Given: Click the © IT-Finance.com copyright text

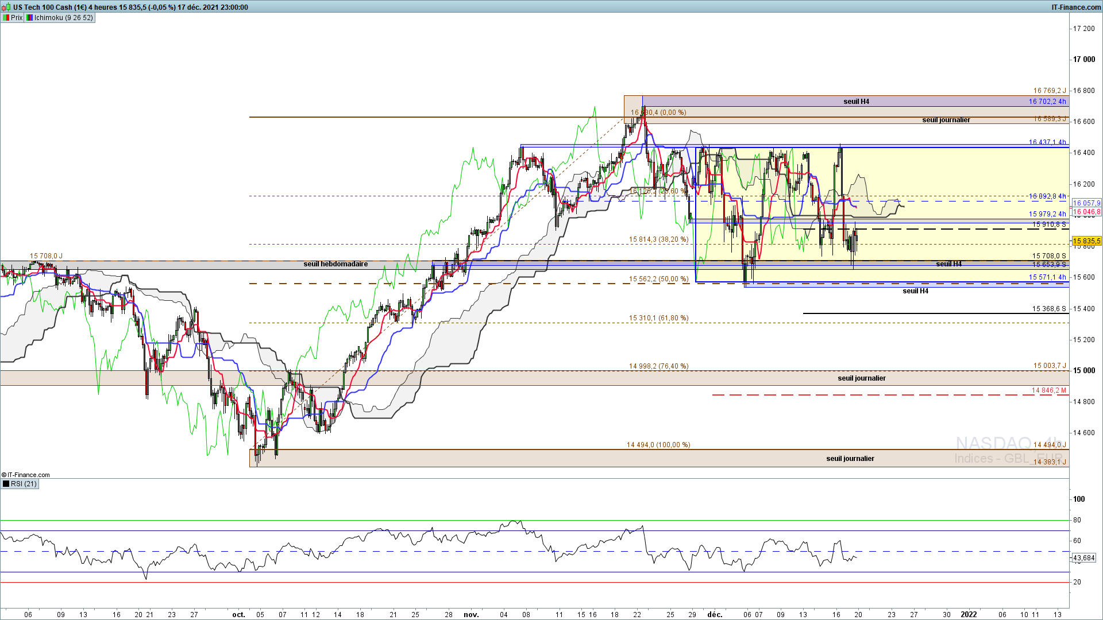Looking at the screenshot, I should pyautogui.click(x=26, y=475).
